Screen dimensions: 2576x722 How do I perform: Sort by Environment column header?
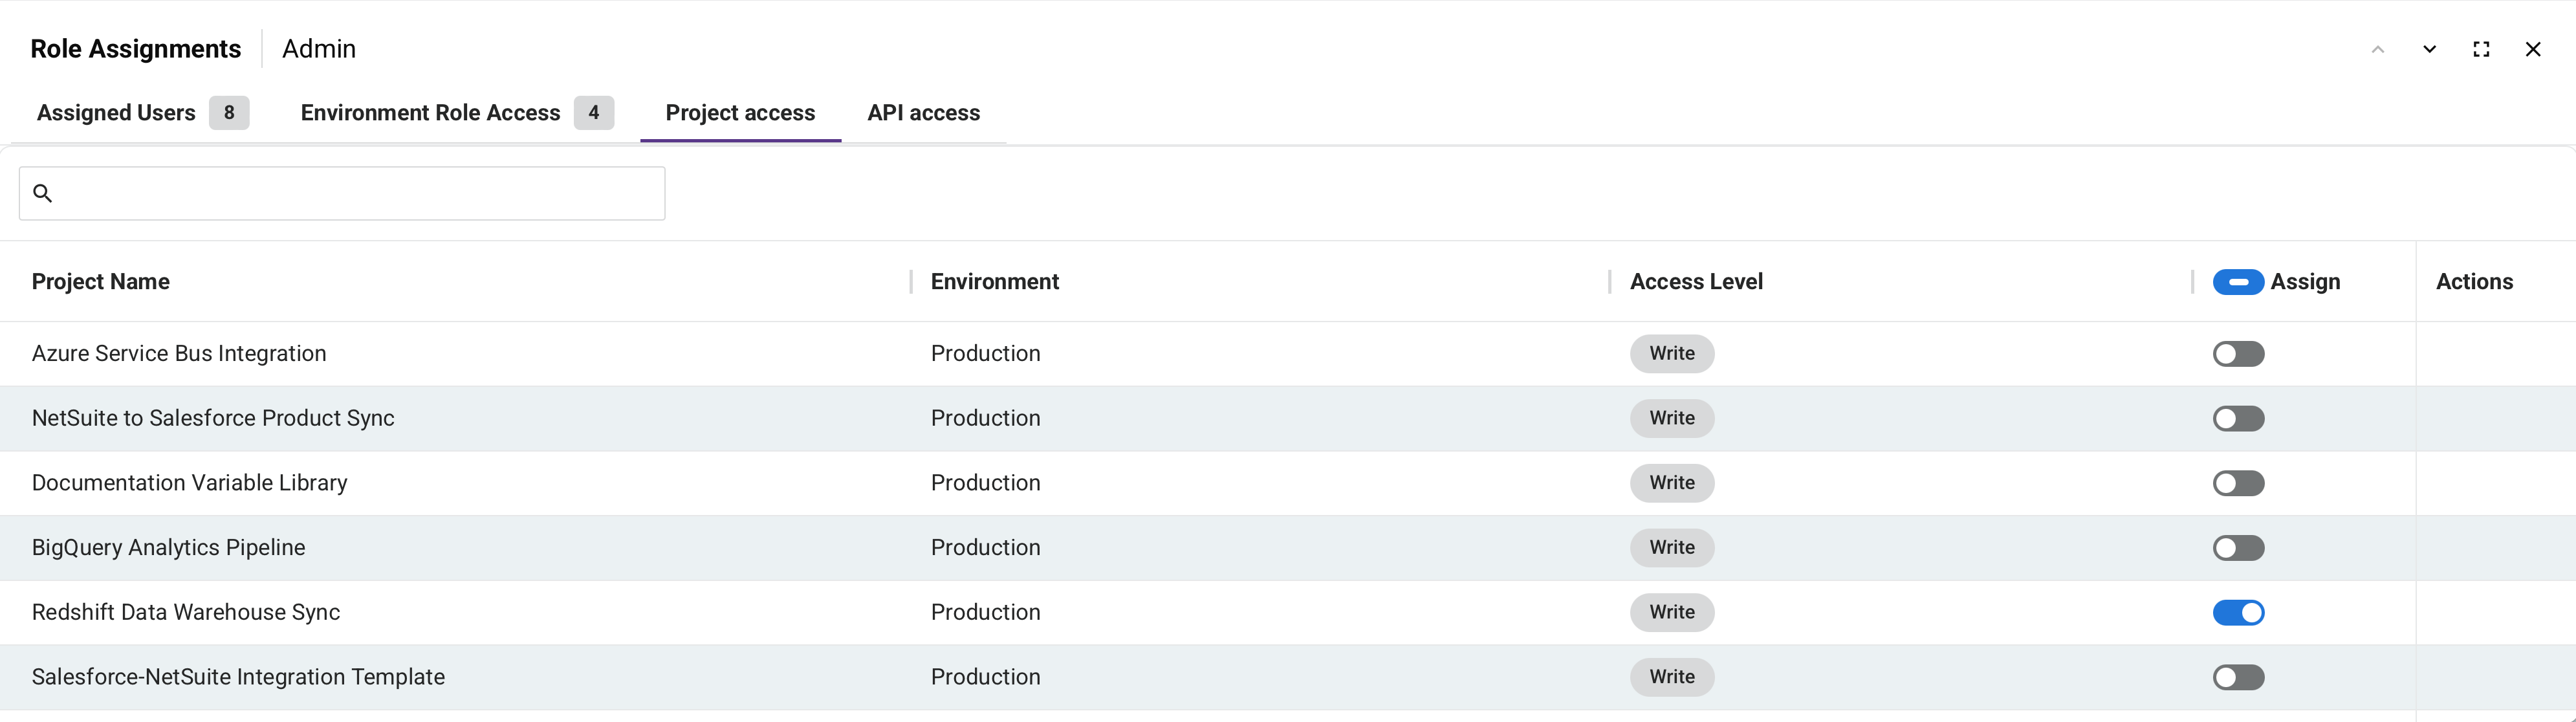(x=994, y=282)
